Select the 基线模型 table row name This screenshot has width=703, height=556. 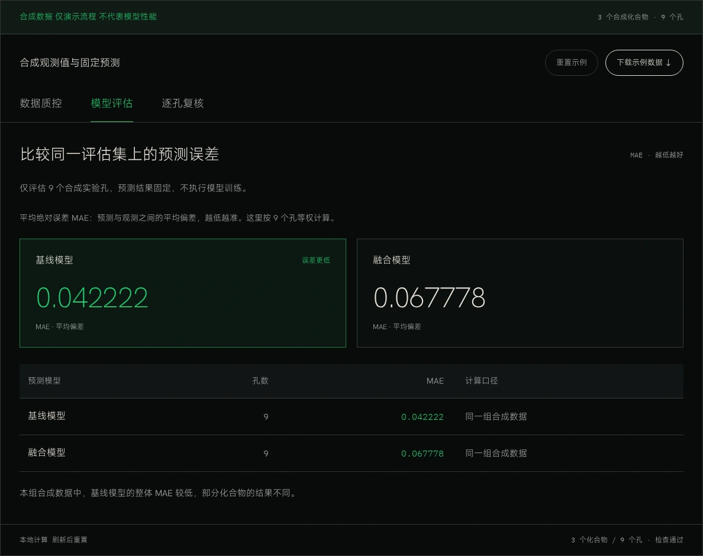point(47,416)
